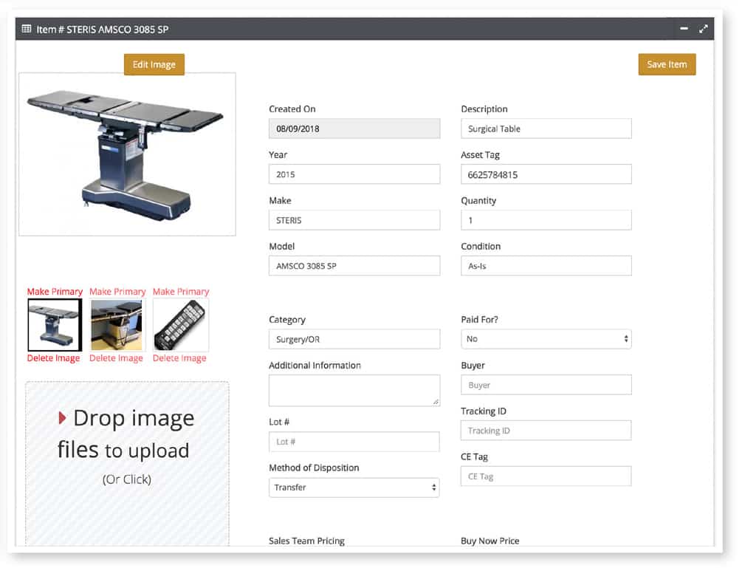Click the Quantity field
The width and height of the screenshot is (745, 568).
click(546, 220)
